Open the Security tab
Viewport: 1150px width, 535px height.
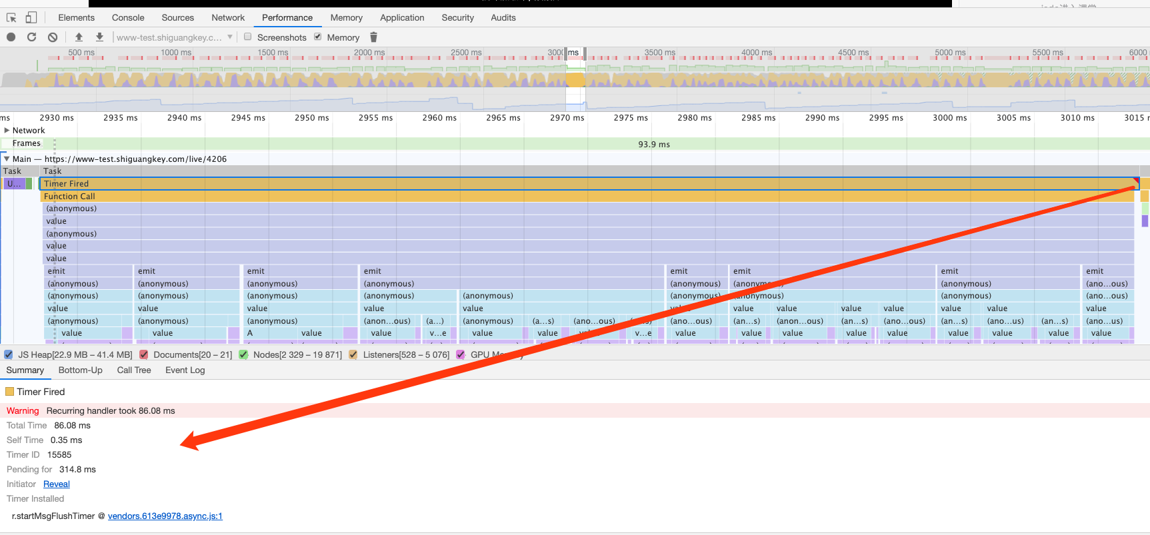pyautogui.click(x=457, y=18)
